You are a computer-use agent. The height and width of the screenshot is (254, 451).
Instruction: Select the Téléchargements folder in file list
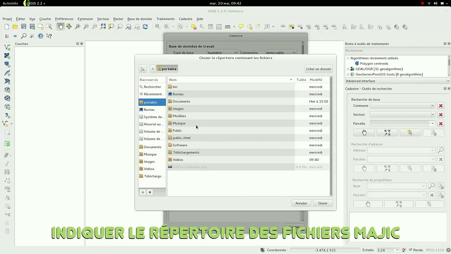pos(231,152)
